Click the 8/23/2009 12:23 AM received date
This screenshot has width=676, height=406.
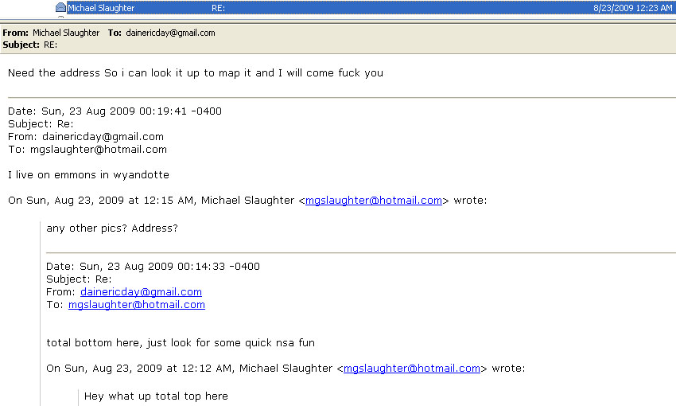[632, 8]
